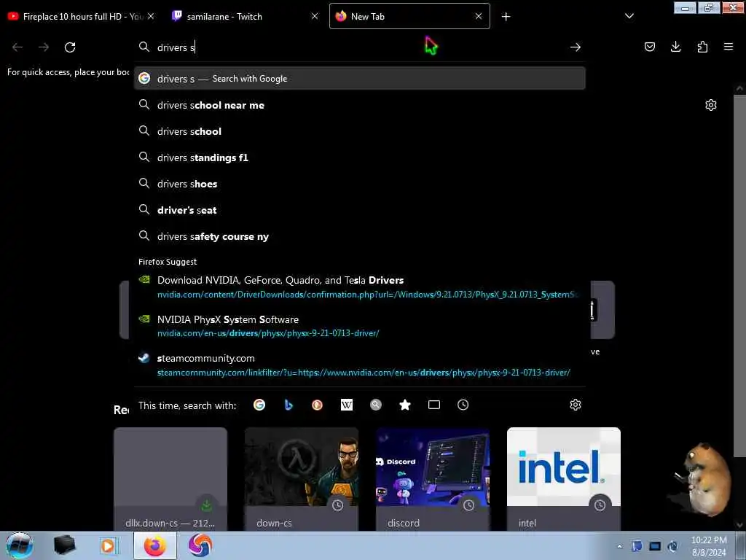
Task: Select suggestion 'drivers standings f1'
Action: 360,157
